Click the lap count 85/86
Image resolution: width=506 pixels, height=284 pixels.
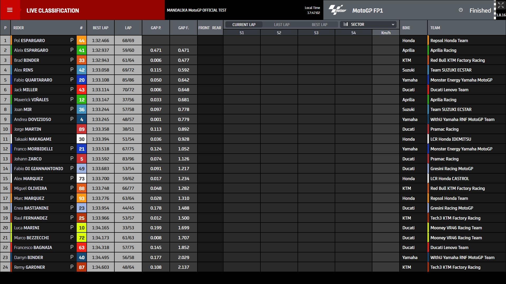tap(128, 80)
